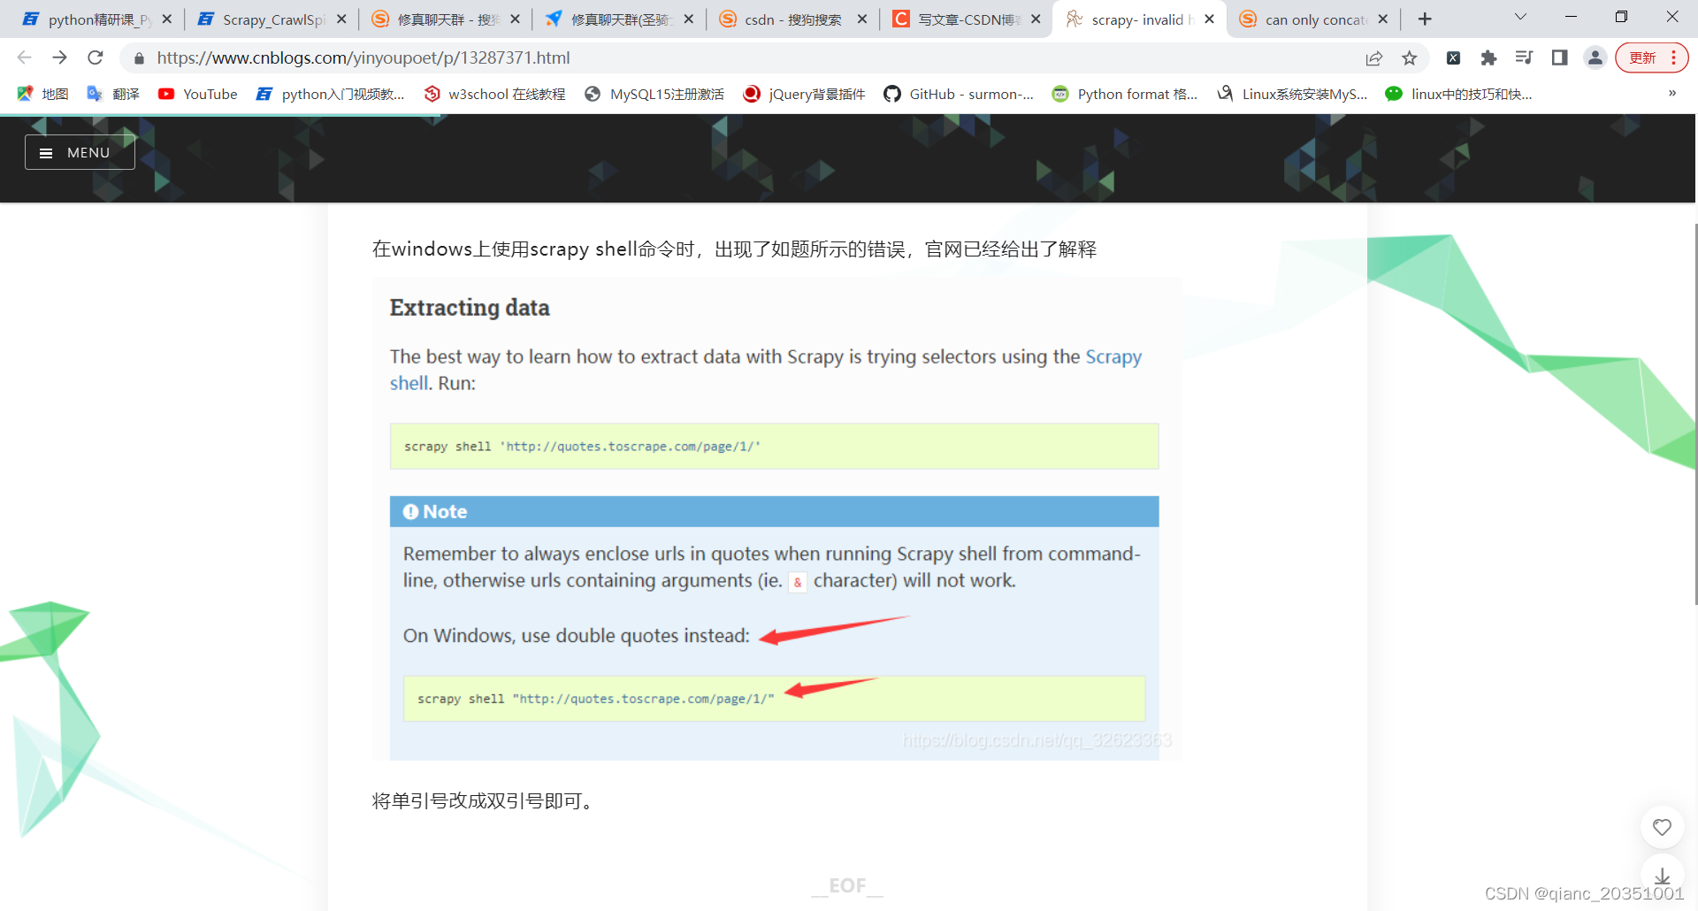This screenshot has height=911, width=1698.
Task: Click the 'Scrapy shell' link in the article
Action: (x=1113, y=356)
